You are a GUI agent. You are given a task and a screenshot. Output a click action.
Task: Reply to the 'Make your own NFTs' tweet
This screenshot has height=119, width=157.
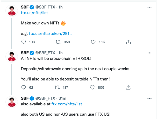point(23,42)
